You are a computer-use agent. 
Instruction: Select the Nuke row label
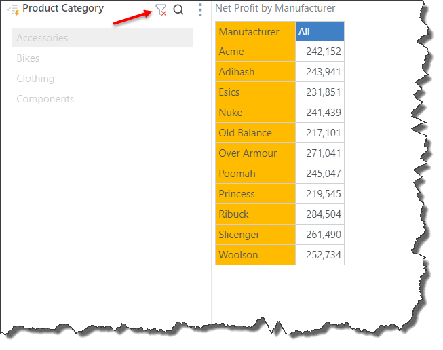point(255,113)
